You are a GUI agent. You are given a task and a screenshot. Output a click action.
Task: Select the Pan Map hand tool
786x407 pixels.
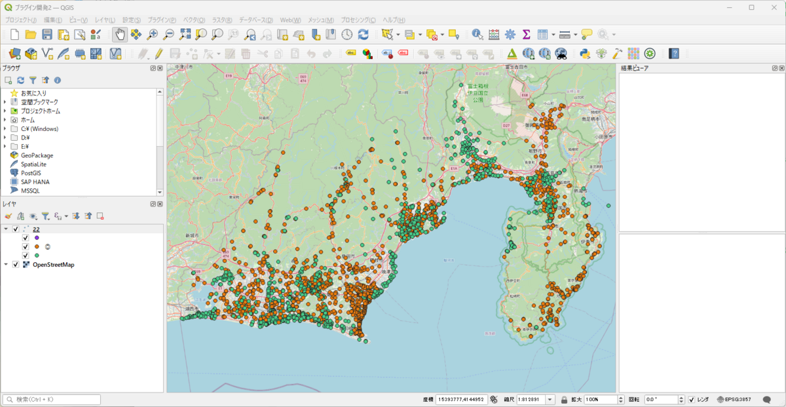tap(119, 34)
